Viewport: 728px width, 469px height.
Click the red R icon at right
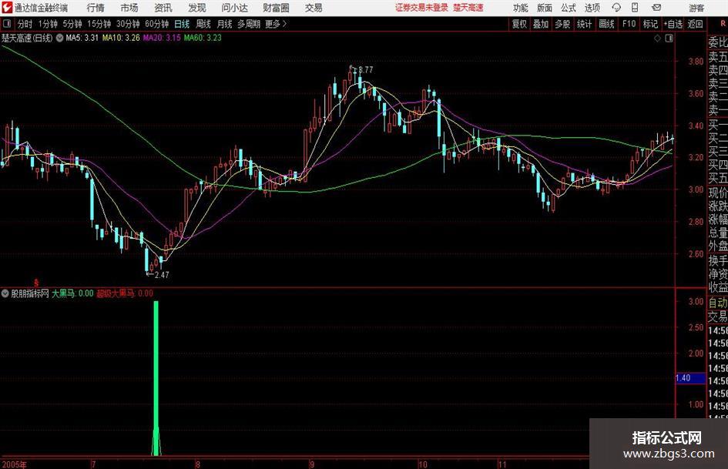pos(723,24)
